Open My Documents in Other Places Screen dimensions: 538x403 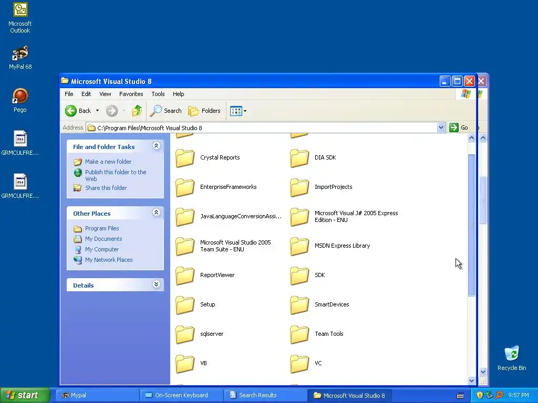(104, 239)
